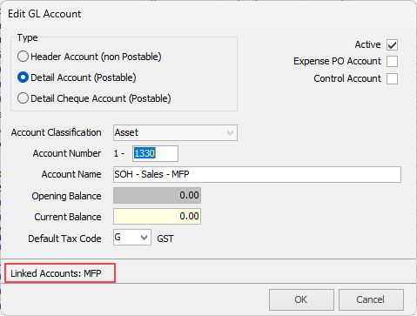
Task: Click the Account Classification label
Action: pos(57,132)
